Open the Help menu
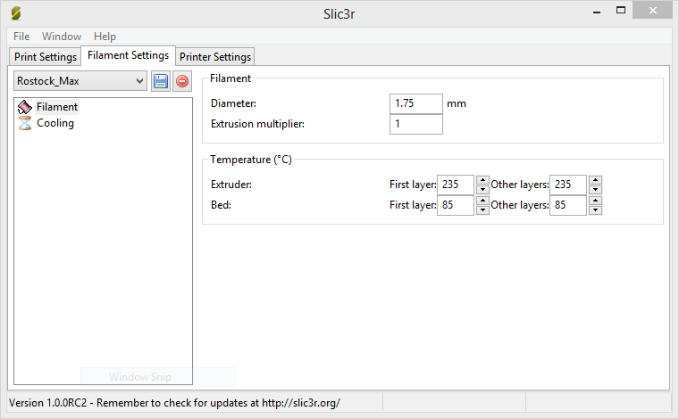Image resolution: width=679 pixels, height=419 pixels. (105, 37)
